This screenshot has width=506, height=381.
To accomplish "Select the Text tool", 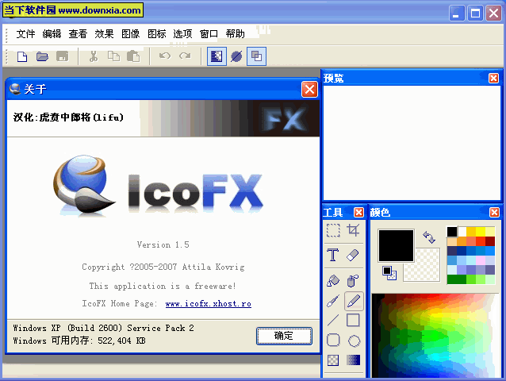I will [x=333, y=255].
